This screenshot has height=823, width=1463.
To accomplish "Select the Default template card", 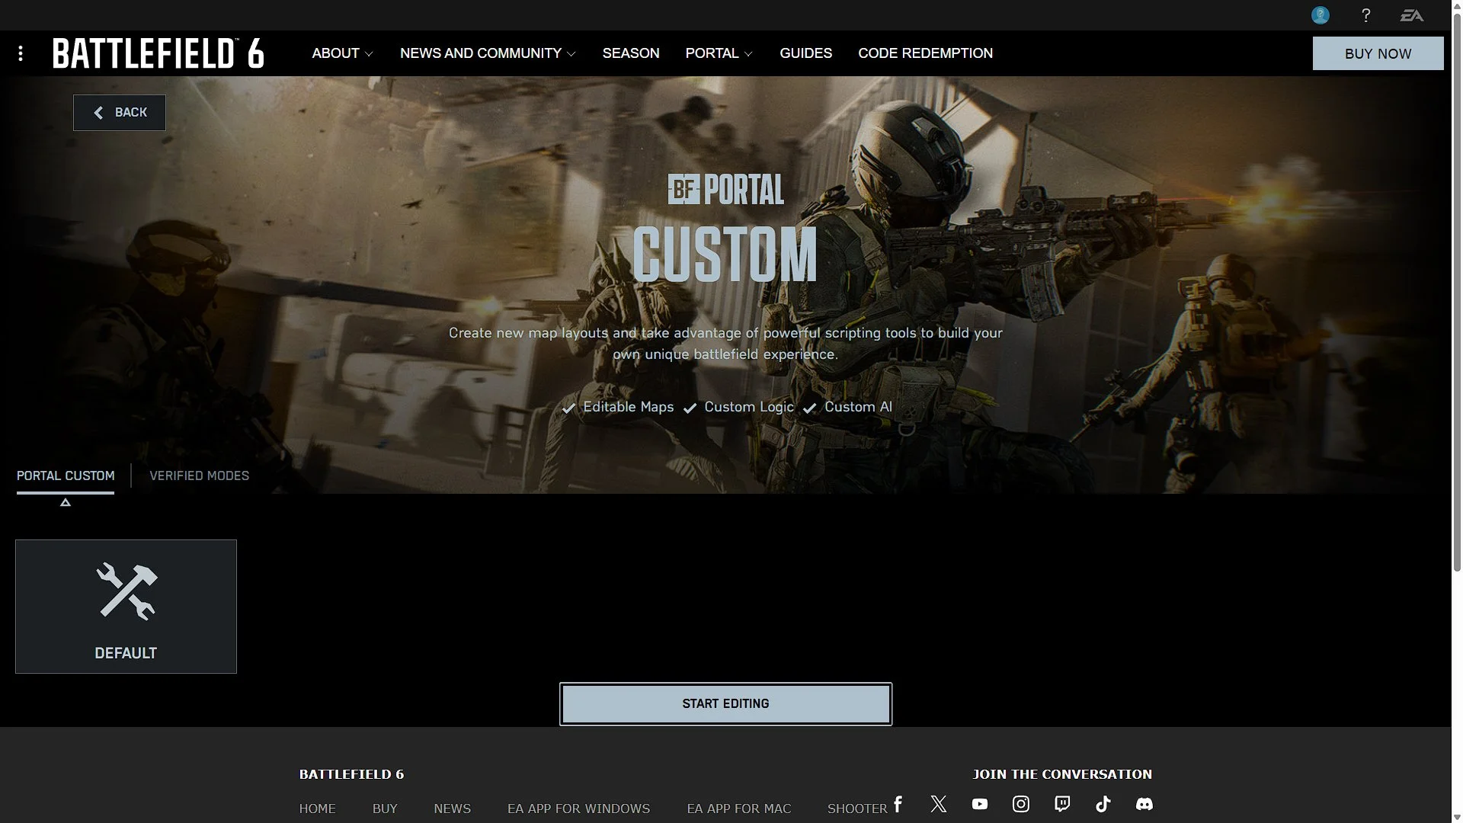I will coord(126,607).
